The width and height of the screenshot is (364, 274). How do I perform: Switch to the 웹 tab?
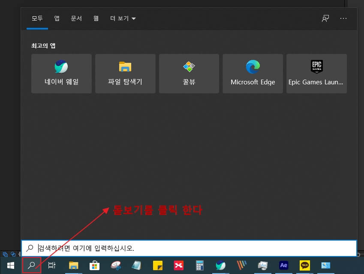[x=96, y=18]
